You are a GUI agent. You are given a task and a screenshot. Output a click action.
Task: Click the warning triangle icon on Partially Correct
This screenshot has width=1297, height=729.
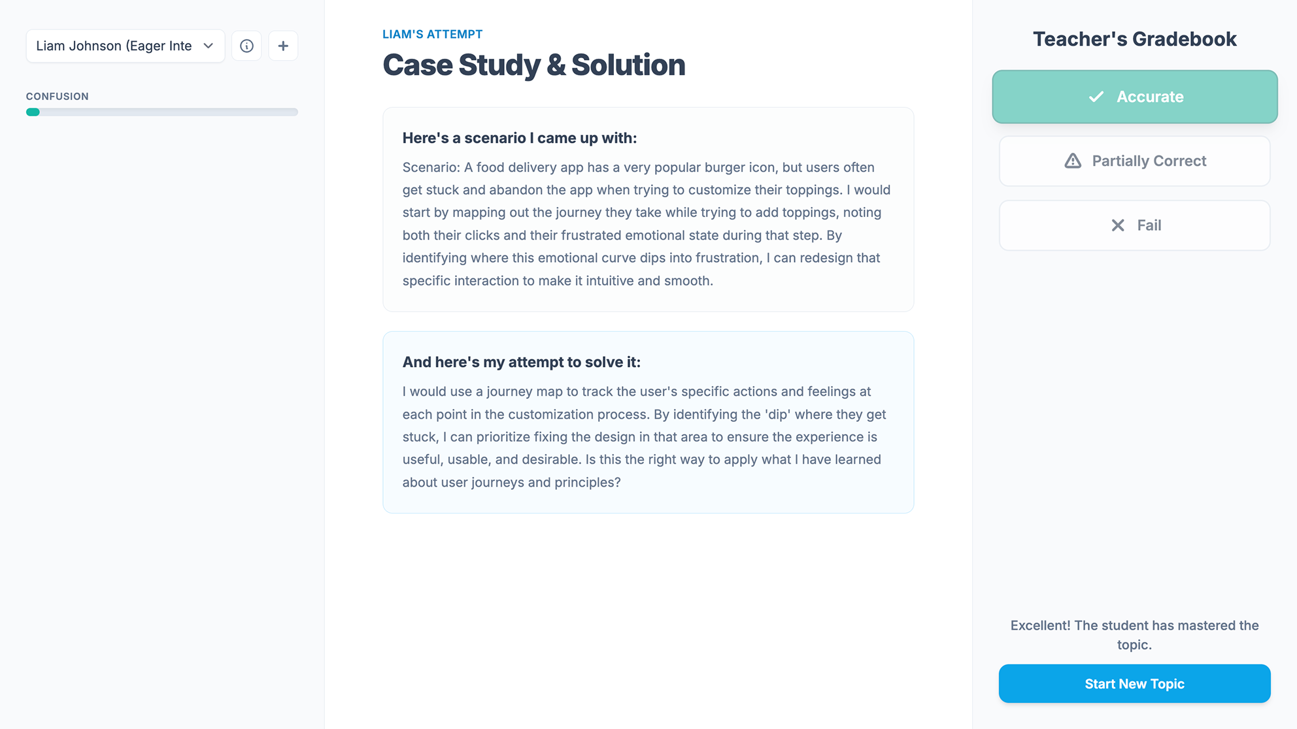(x=1073, y=161)
